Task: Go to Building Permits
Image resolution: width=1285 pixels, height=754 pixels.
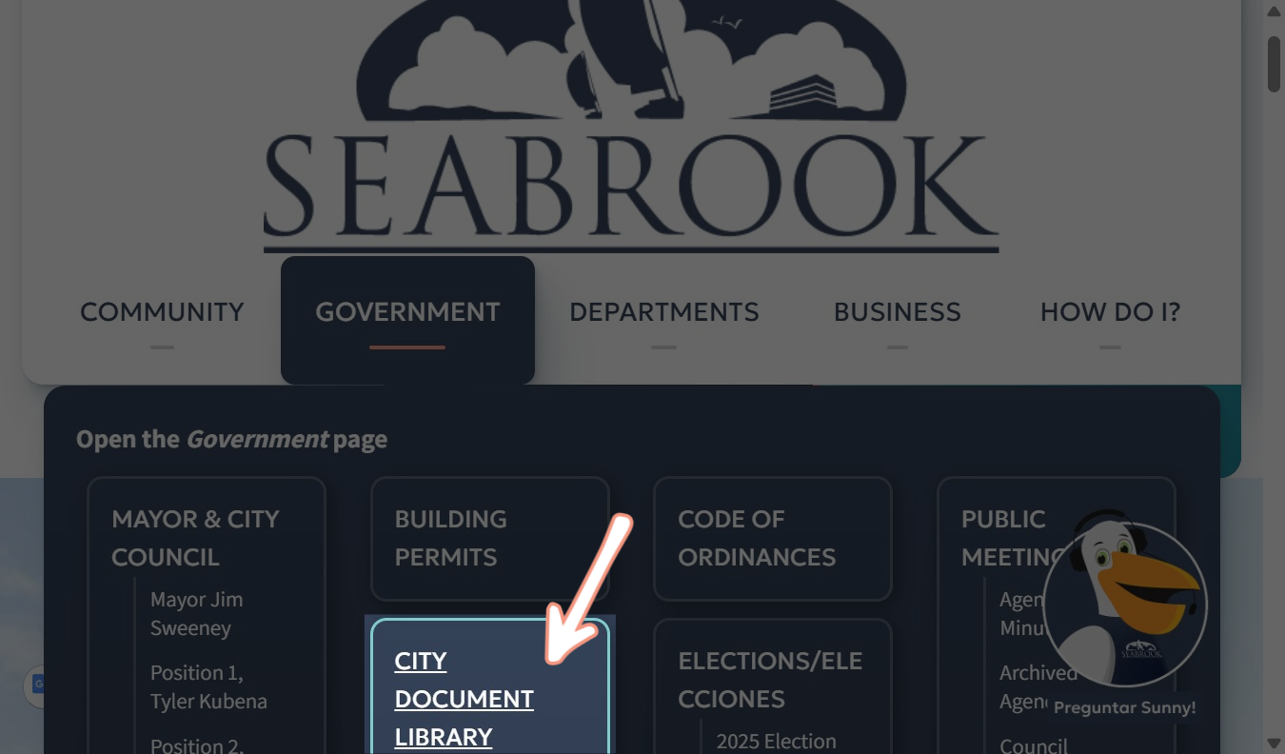Action: (489, 538)
